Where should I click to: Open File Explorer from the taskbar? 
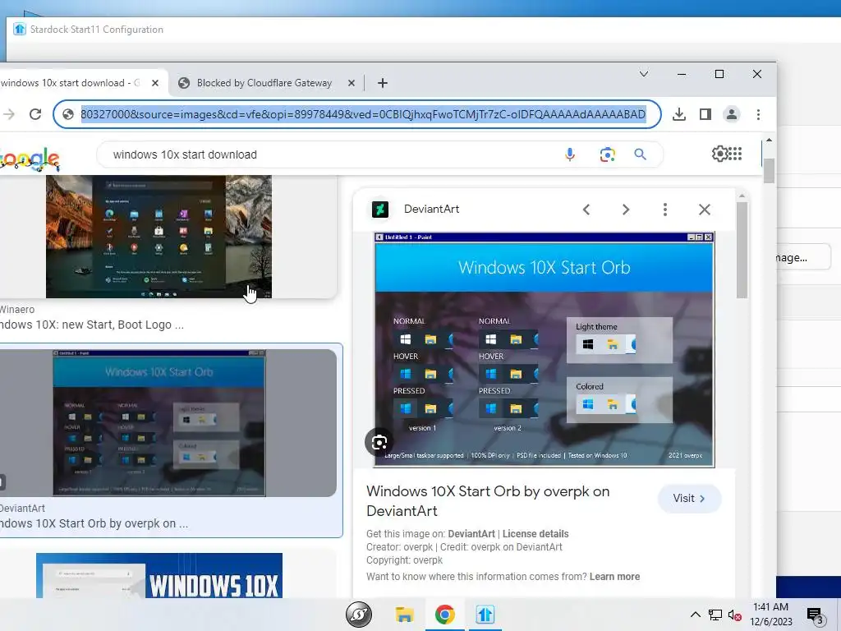pyautogui.click(x=404, y=615)
